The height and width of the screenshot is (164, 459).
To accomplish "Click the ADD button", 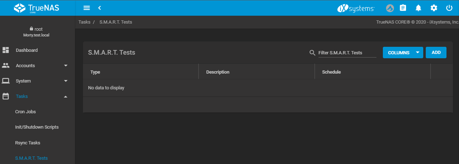I will (436, 53).
